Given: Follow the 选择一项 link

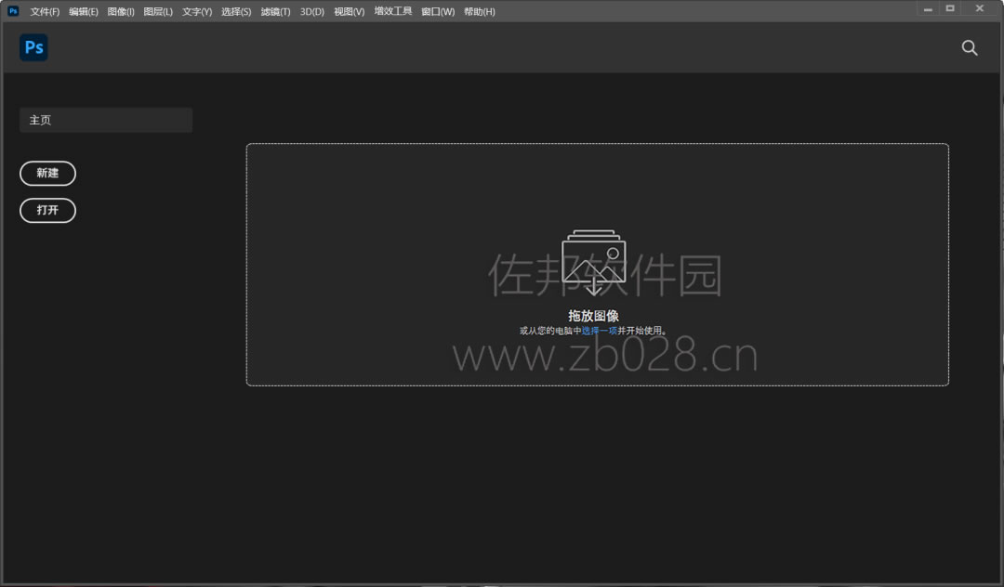Looking at the screenshot, I should pos(600,331).
